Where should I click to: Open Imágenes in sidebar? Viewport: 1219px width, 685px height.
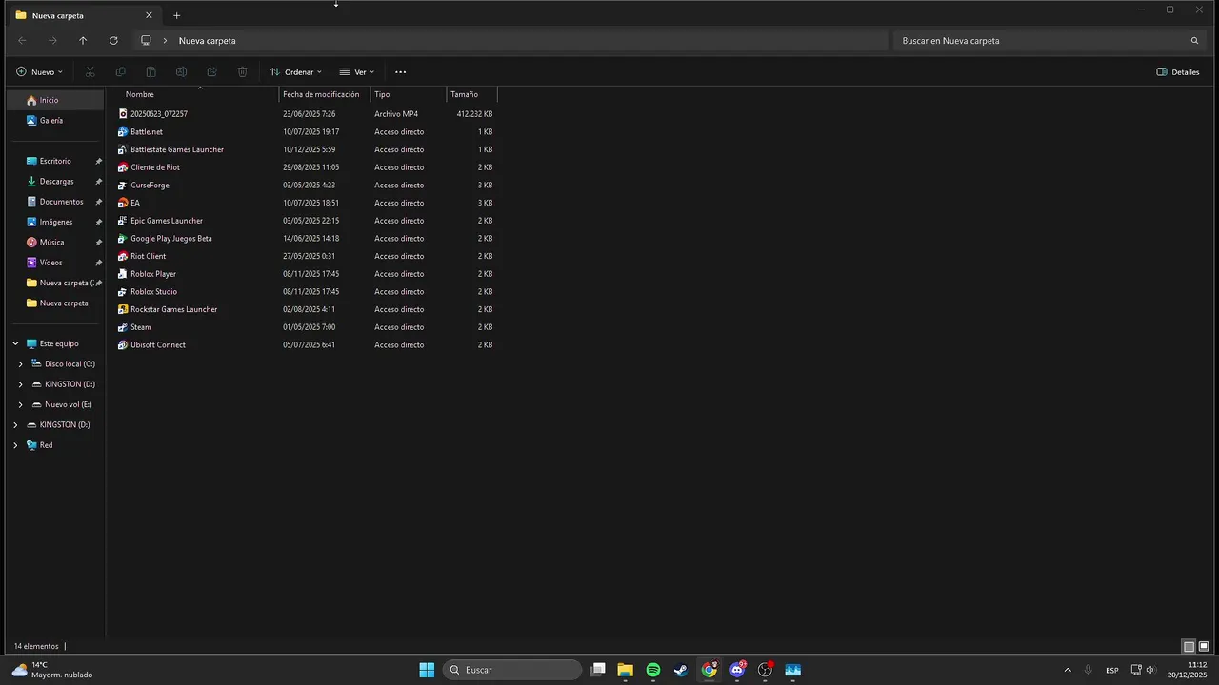(55, 222)
